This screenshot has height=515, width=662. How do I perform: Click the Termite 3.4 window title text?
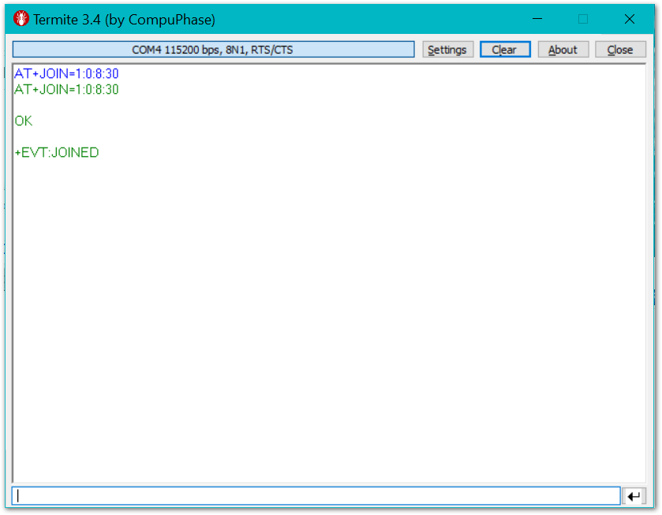coord(124,20)
